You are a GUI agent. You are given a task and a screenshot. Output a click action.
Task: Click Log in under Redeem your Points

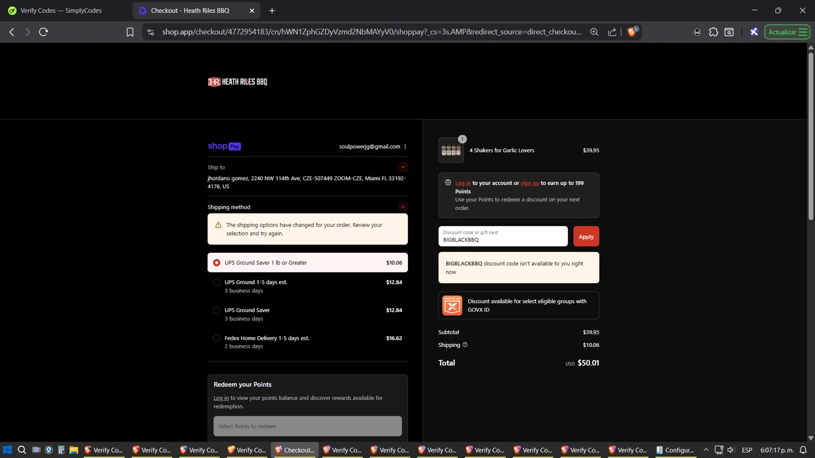(221, 398)
